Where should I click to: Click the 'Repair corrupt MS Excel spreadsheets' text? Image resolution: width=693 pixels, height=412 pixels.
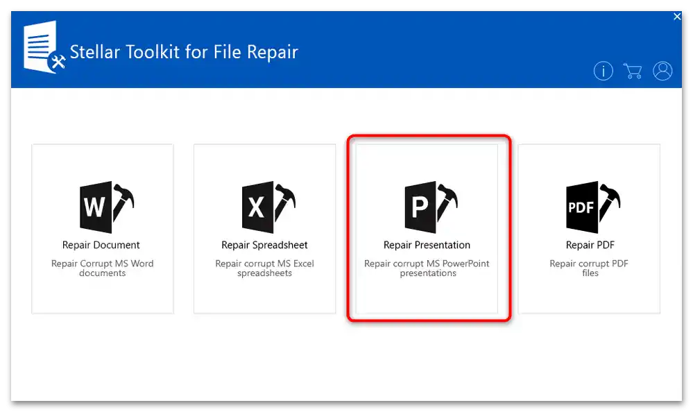point(264,268)
